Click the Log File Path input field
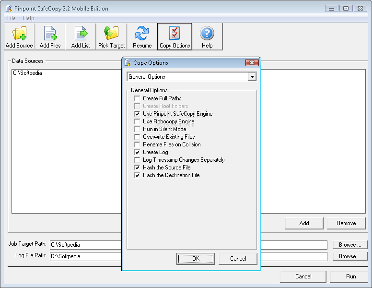The image size is (372, 288). (188, 256)
